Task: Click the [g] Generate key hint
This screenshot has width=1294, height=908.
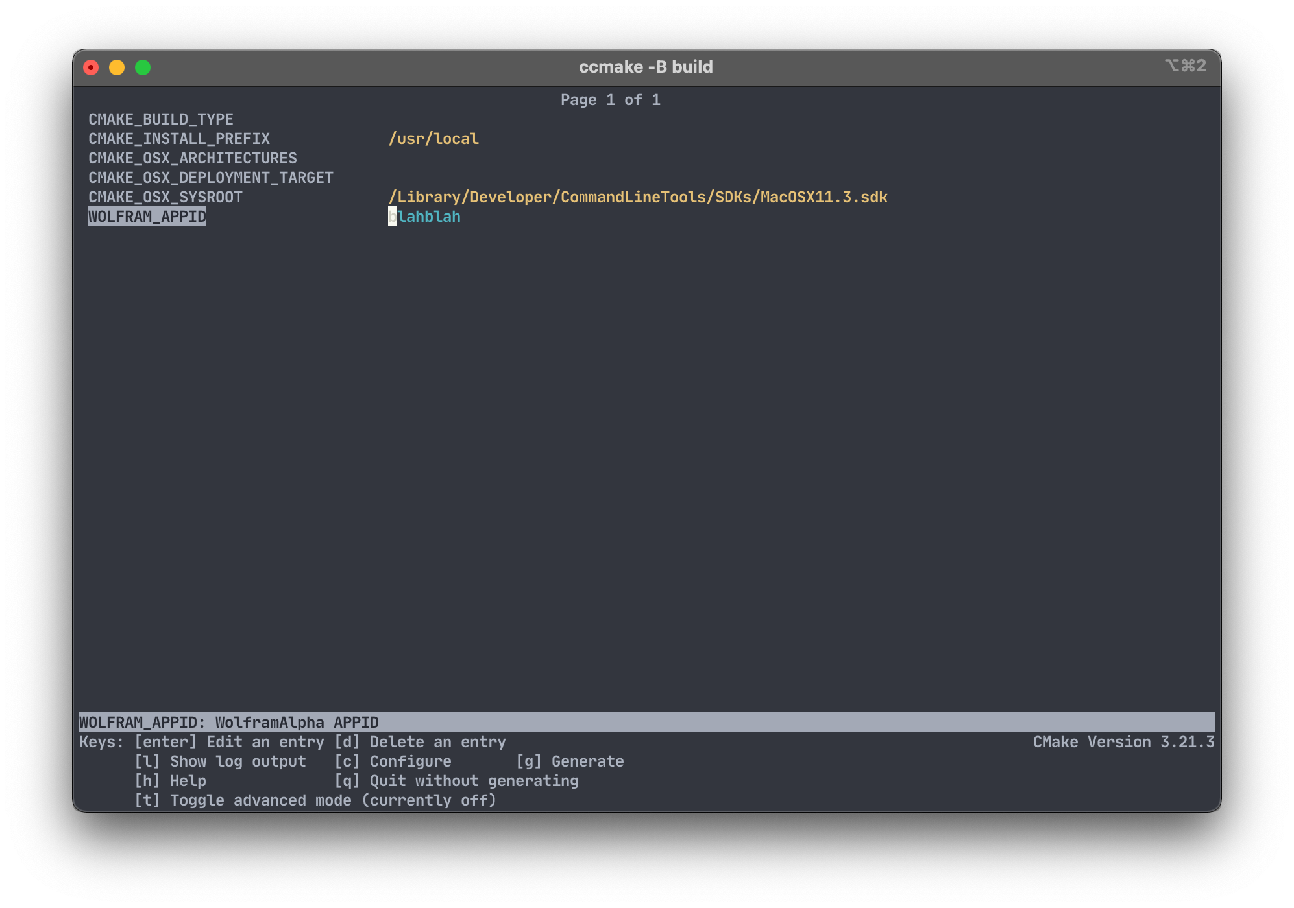Action: point(570,761)
